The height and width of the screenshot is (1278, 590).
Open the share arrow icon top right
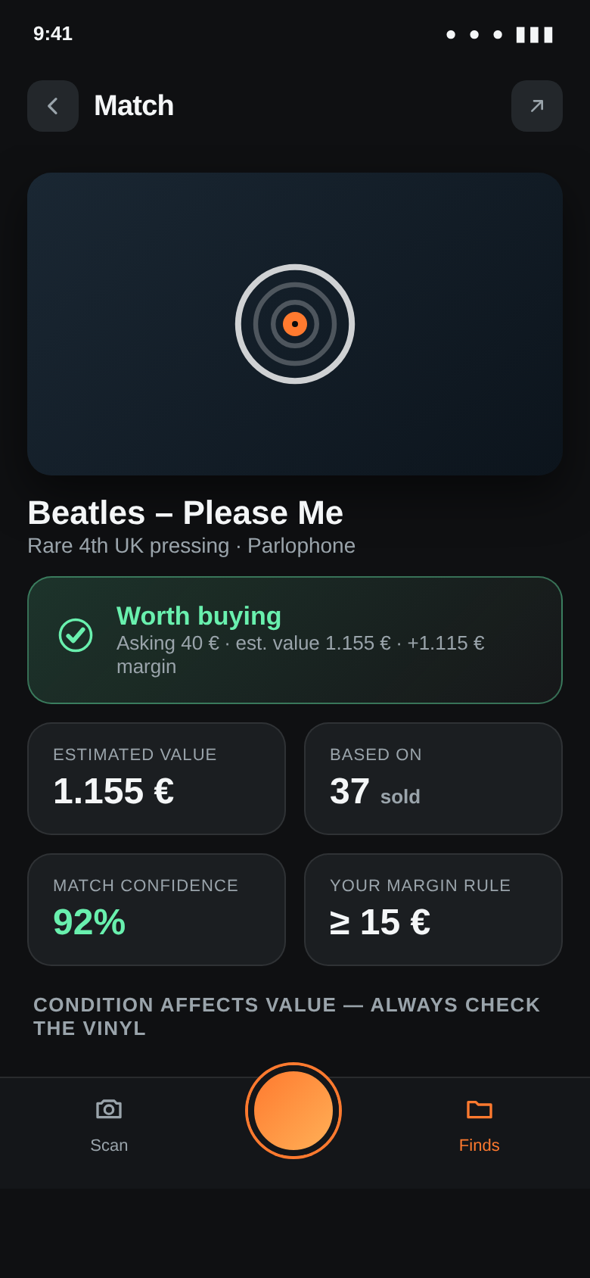[537, 106]
